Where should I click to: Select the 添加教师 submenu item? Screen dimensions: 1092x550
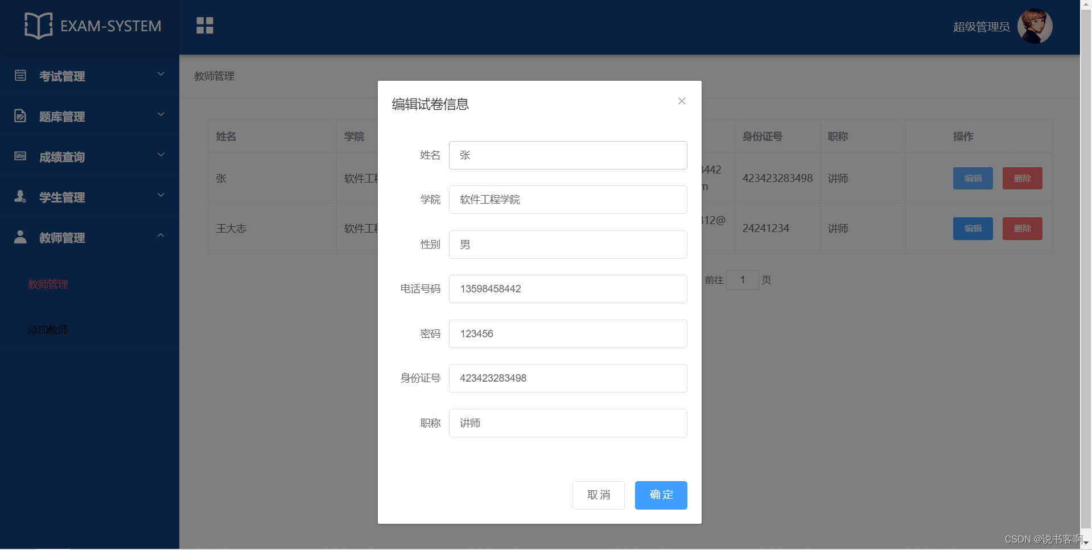tap(48, 329)
